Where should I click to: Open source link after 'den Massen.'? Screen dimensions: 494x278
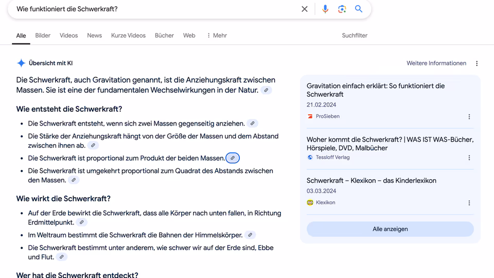point(74,180)
